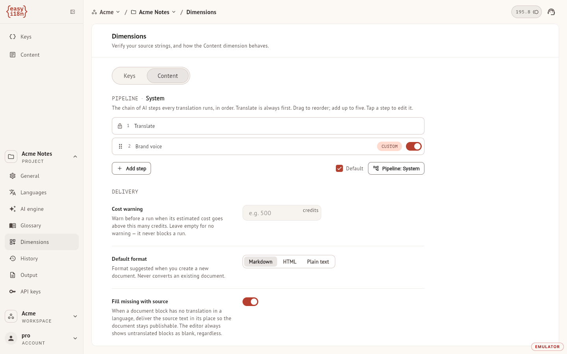Click the Cost warning credits input

point(282,213)
